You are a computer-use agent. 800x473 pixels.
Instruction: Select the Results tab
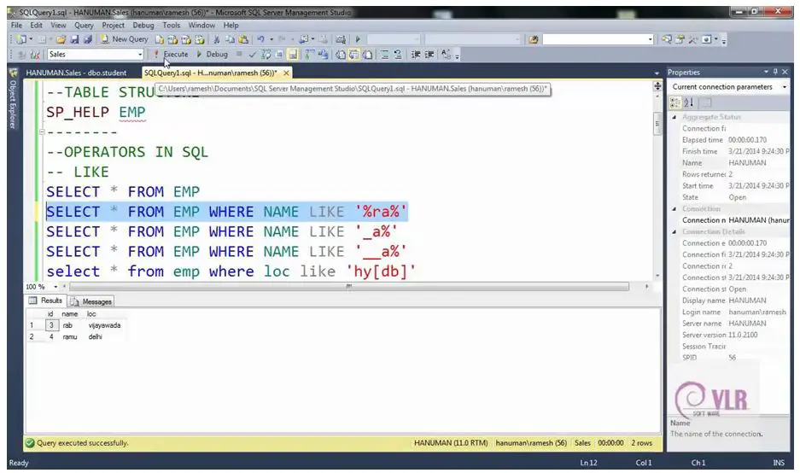46,301
